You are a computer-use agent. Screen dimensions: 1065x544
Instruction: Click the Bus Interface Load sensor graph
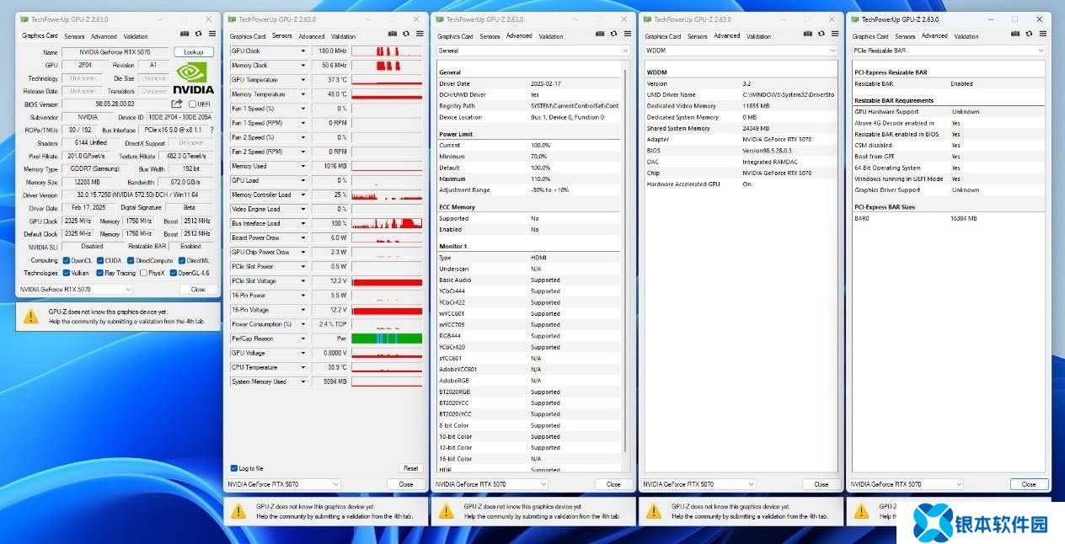(387, 223)
